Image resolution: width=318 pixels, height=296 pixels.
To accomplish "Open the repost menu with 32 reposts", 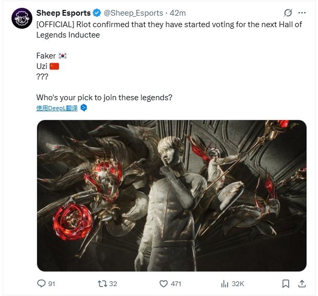I will pos(102,283).
